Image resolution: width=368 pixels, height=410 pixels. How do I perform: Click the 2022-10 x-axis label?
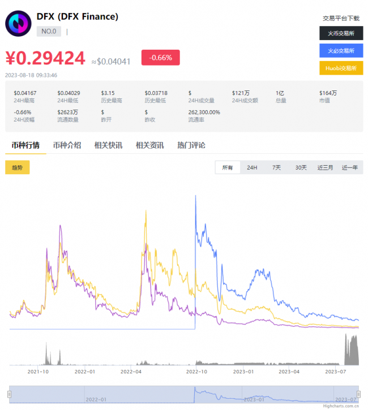pos(196,372)
